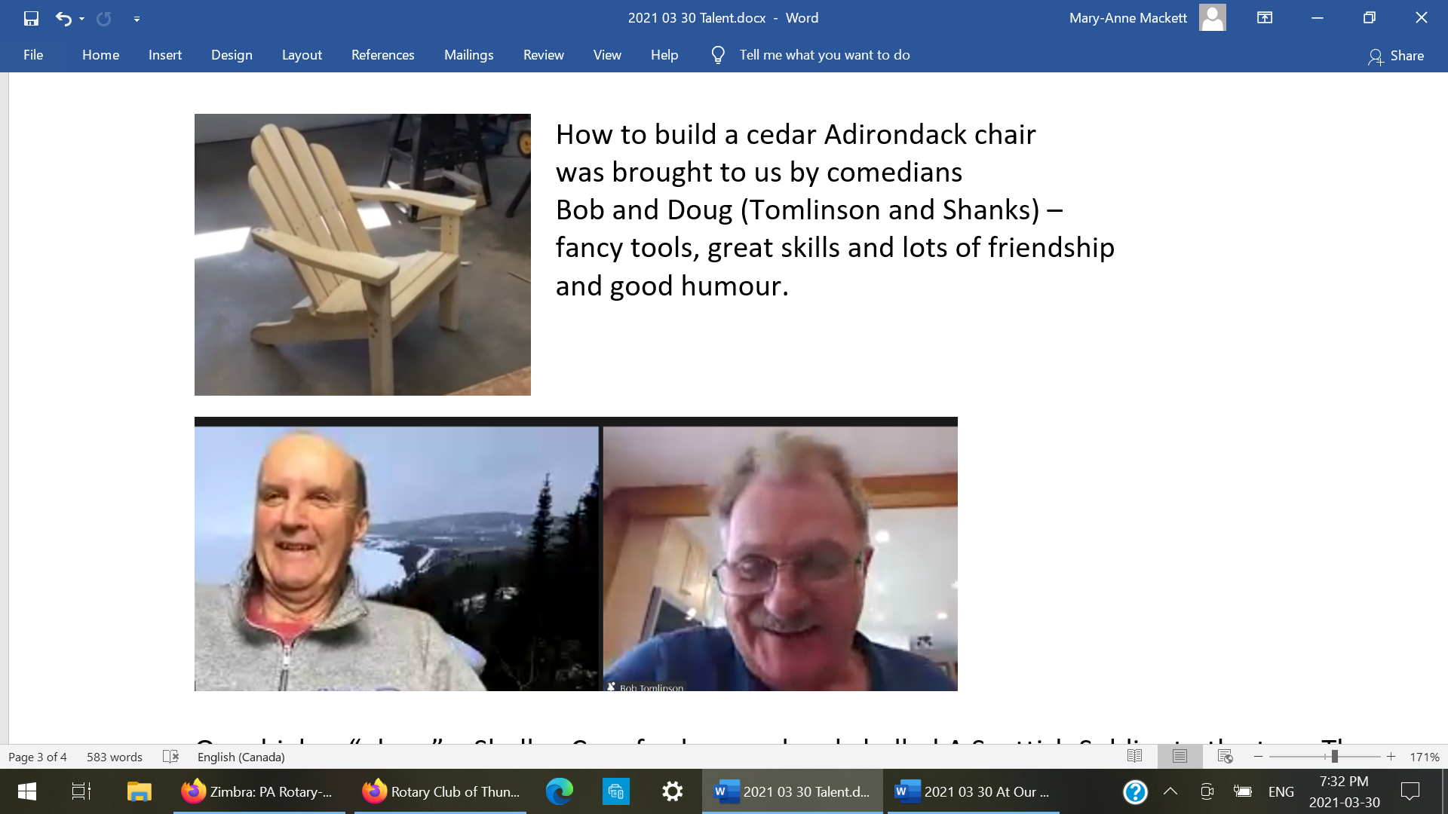
Task: Click the zoom out minus icon
Action: (1258, 756)
